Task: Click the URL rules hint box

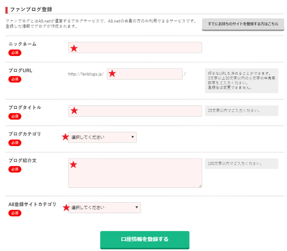Action: point(241,81)
